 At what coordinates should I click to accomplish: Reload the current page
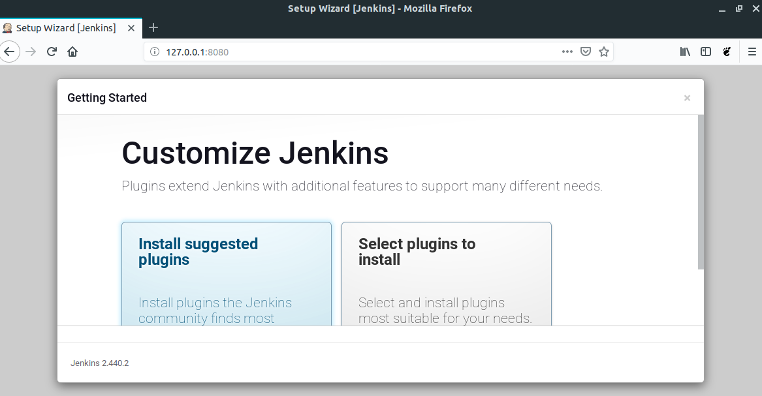click(x=52, y=52)
